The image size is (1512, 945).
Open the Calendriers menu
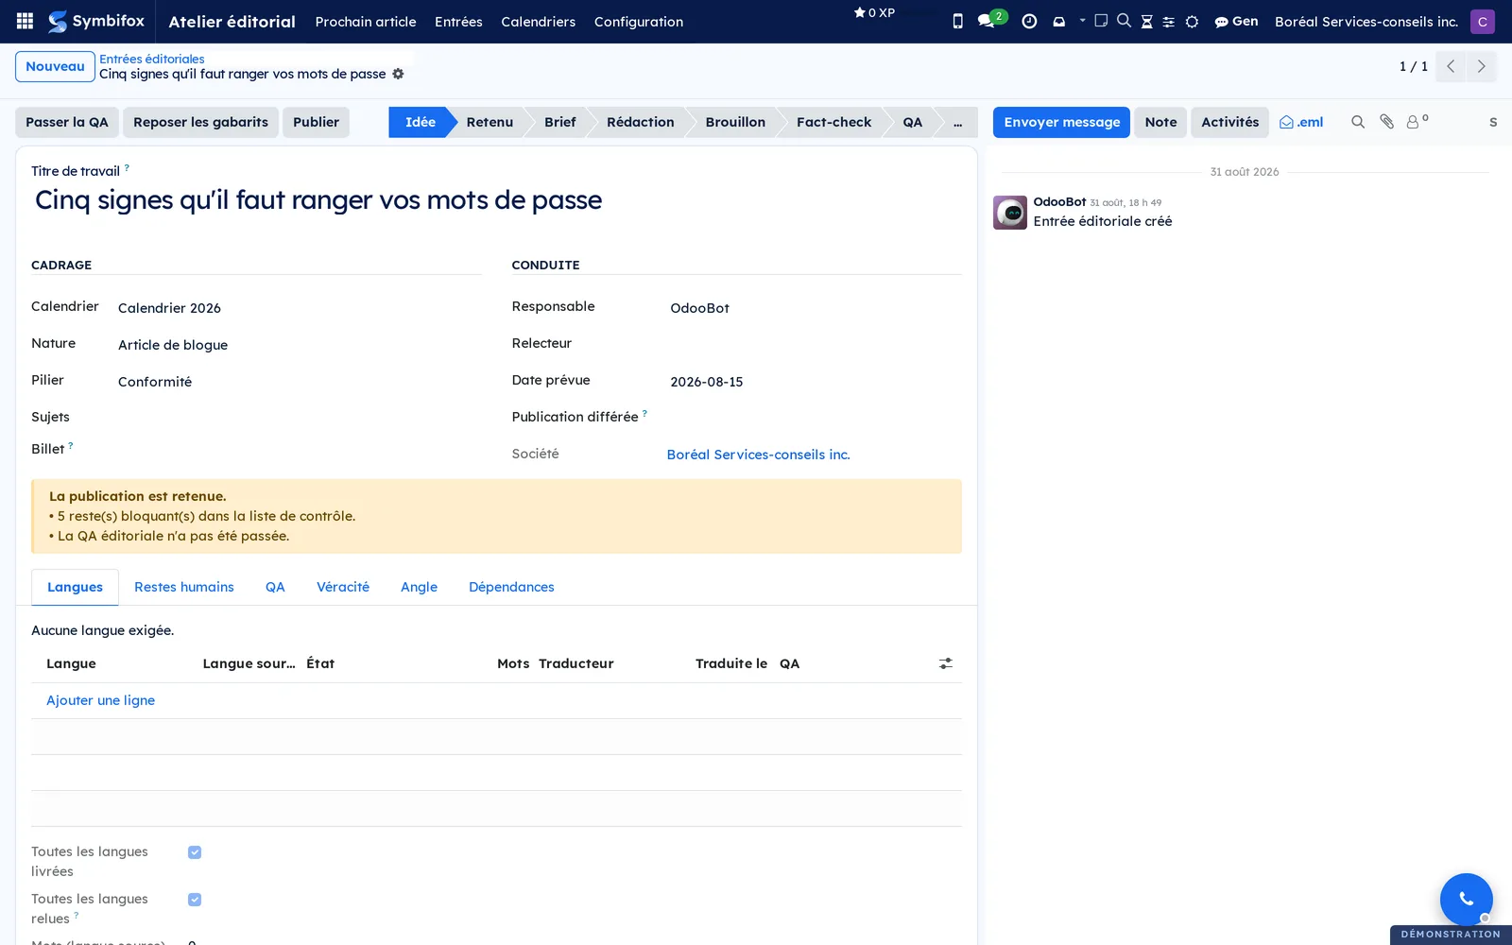click(538, 21)
